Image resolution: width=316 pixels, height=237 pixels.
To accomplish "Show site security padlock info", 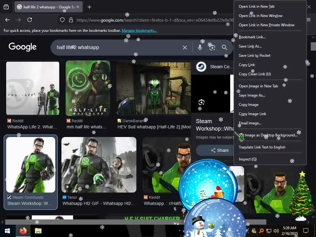I will (71, 20).
